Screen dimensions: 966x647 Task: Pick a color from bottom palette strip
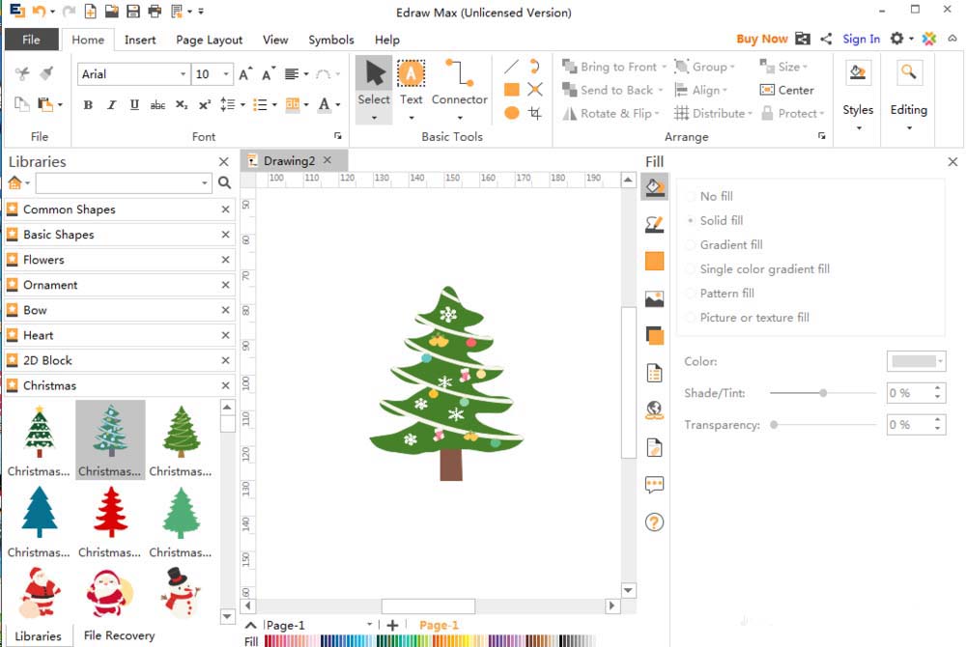[x=430, y=641]
